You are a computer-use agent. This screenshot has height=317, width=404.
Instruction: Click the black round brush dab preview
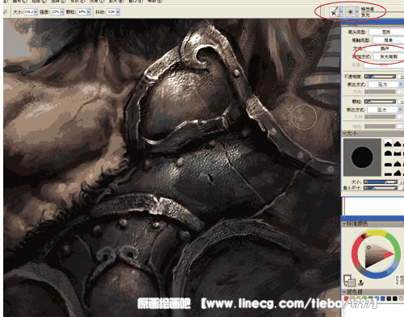(362, 157)
